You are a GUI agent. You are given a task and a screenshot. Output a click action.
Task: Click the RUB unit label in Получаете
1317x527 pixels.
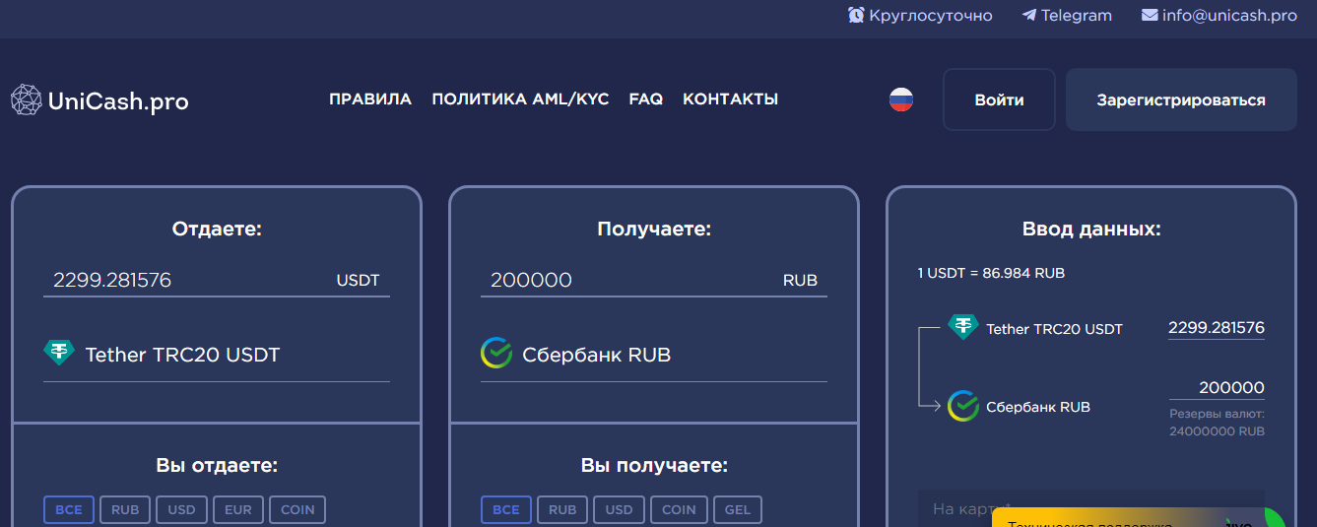(800, 280)
